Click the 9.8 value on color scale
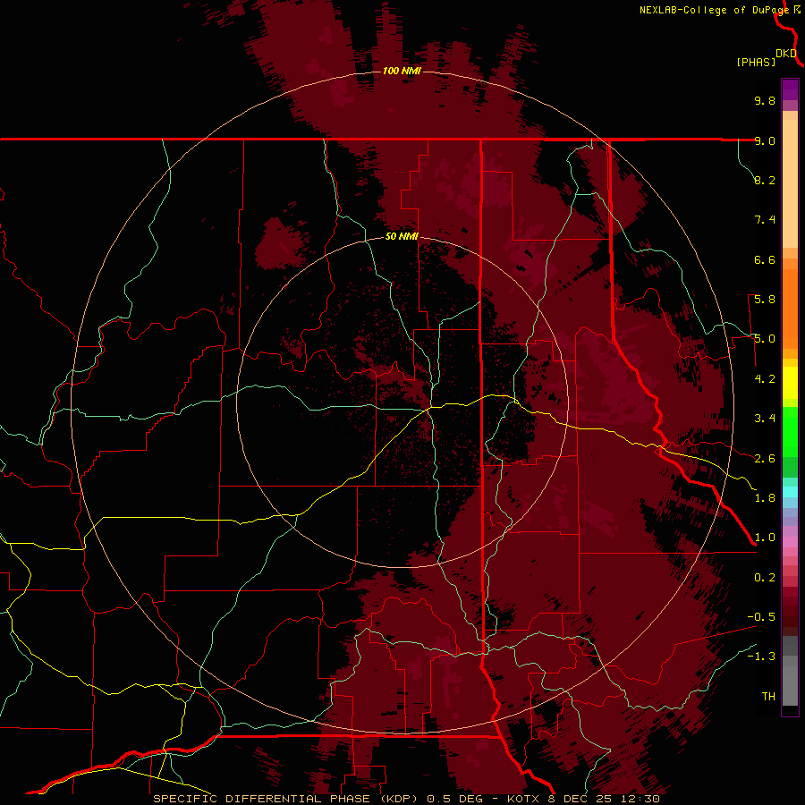The width and height of the screenshot is (805, 805). [x=765, y=100]
